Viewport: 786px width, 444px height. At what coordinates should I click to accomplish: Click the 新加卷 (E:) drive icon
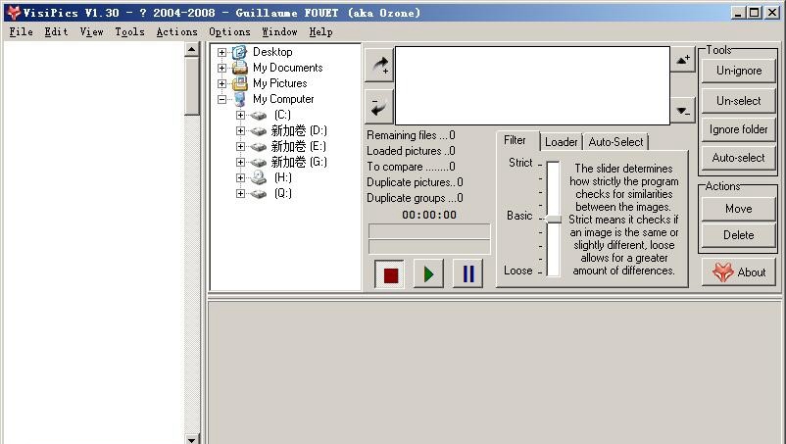(258, 146)
